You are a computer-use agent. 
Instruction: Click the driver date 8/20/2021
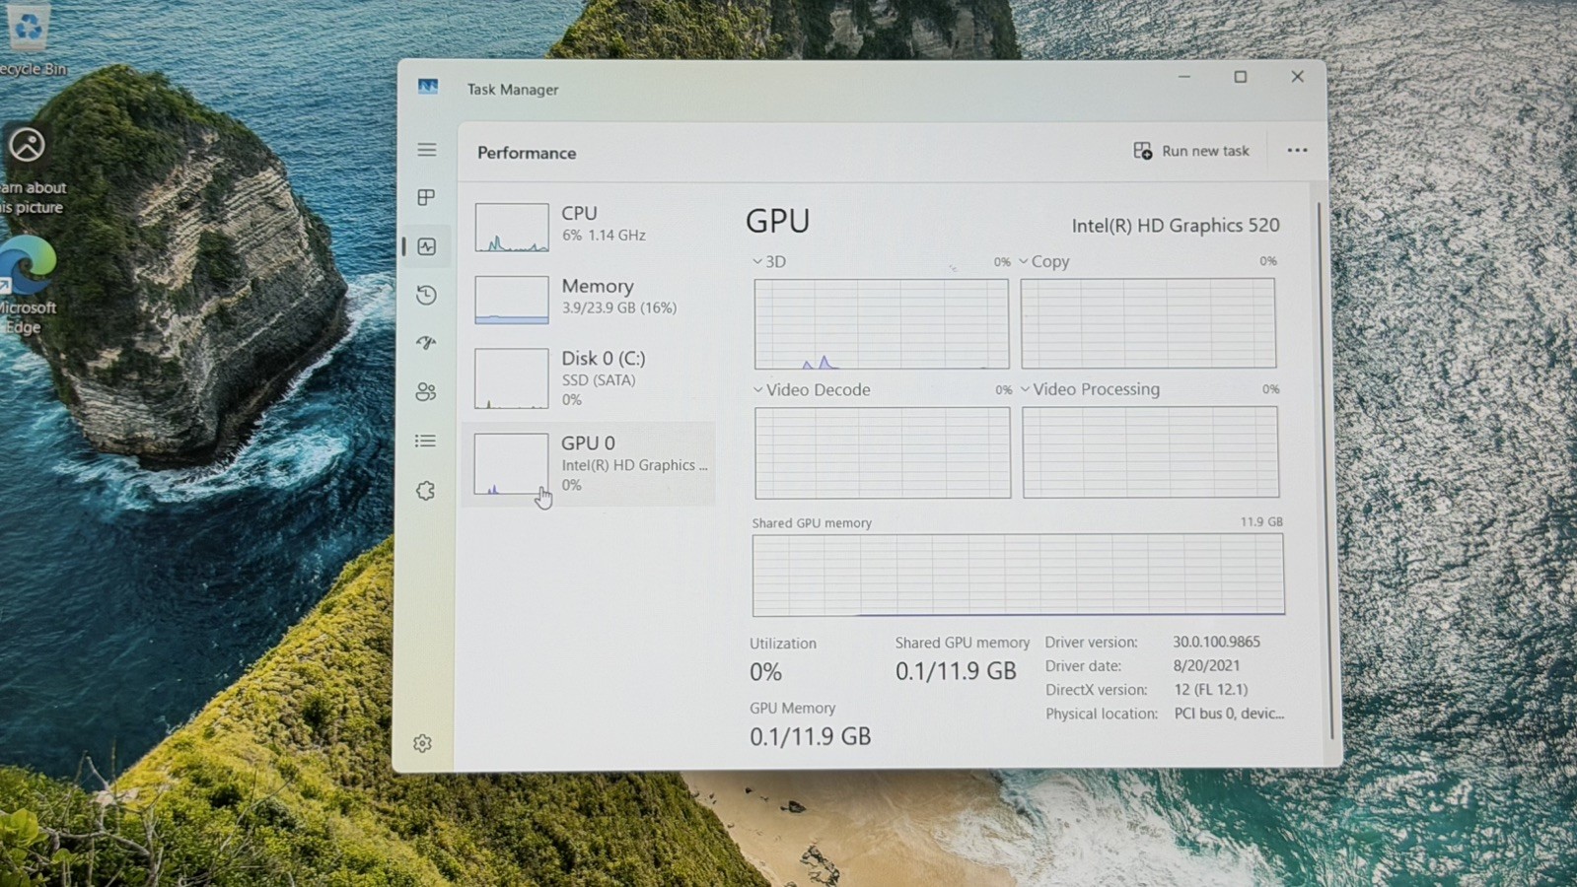(x=1206, y=665)
